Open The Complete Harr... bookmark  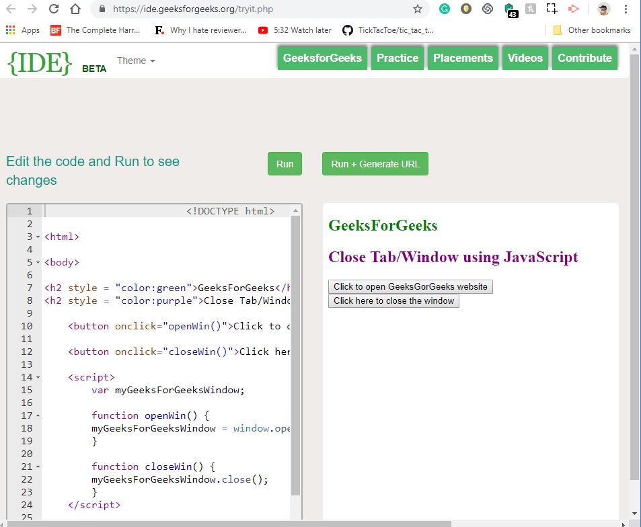coord(96,30)
